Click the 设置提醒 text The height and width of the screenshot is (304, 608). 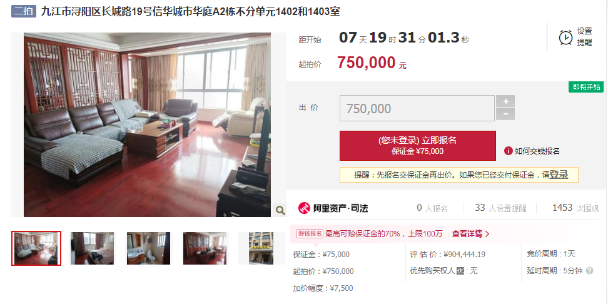coord(584,37)
